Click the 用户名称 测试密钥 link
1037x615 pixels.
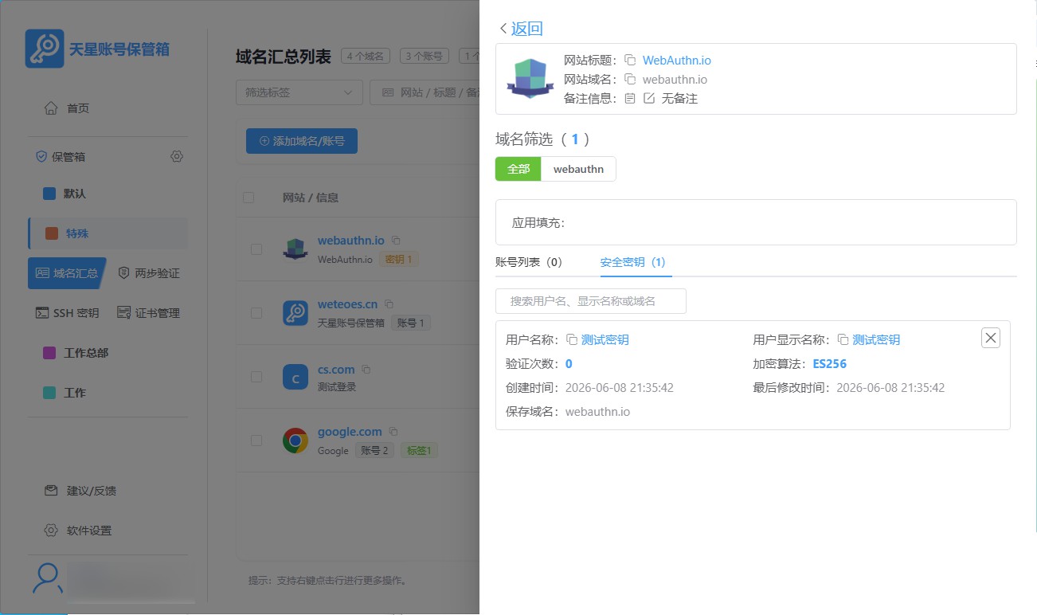(605, 339)
